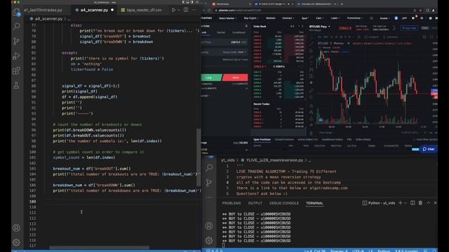449x252 pixels.
Task: Kill terminal with trash icon
Action: (420, 203)
